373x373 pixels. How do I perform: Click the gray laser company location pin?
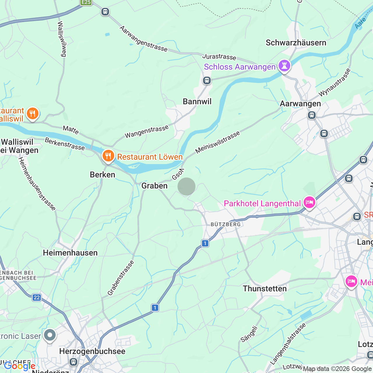[50, 335]
